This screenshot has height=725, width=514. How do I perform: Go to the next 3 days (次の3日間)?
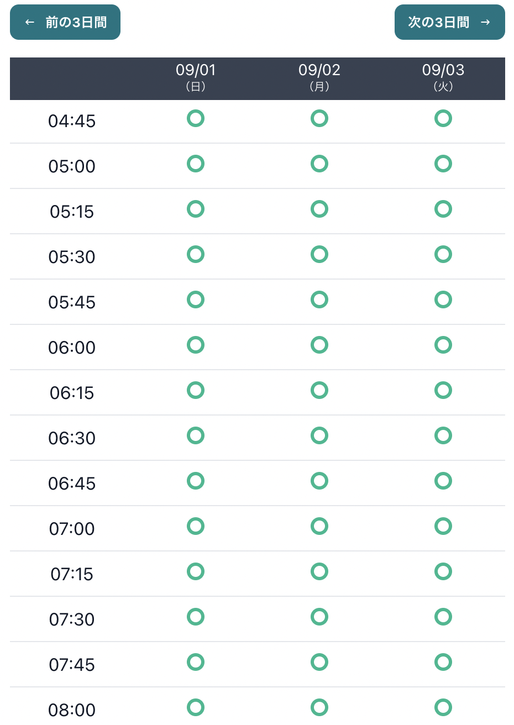coord(450,22)
